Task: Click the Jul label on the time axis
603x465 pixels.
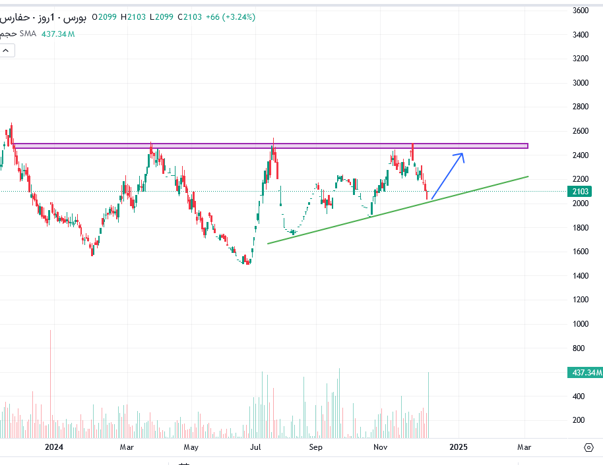Action: click(x=255, y=447)
